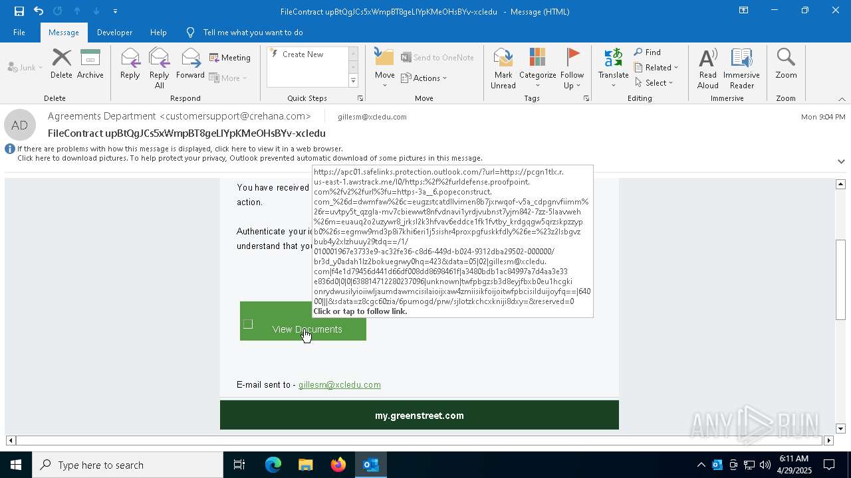
Task: Delete this email message
Action: click(x=61, y=64)
